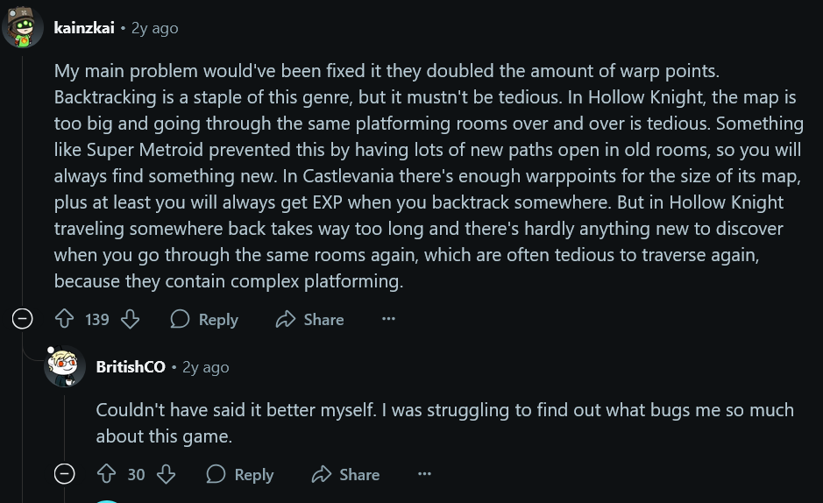Image resolution: width=823 pixels, height=503 pixels.
Task: Downvote BritishCO's reply
Action: [166, 475]
